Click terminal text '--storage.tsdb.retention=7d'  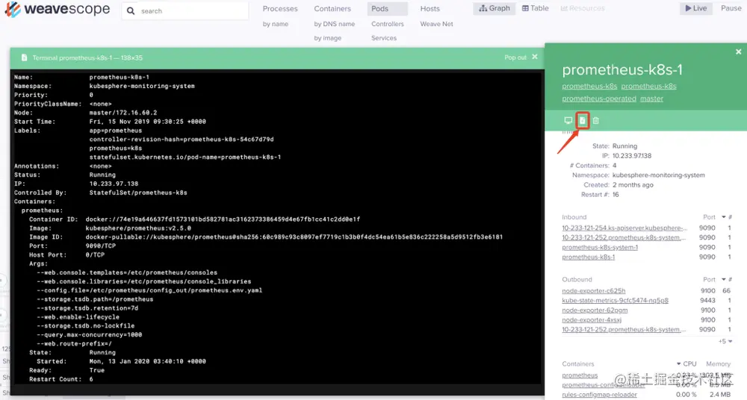(x=87, y=308)
